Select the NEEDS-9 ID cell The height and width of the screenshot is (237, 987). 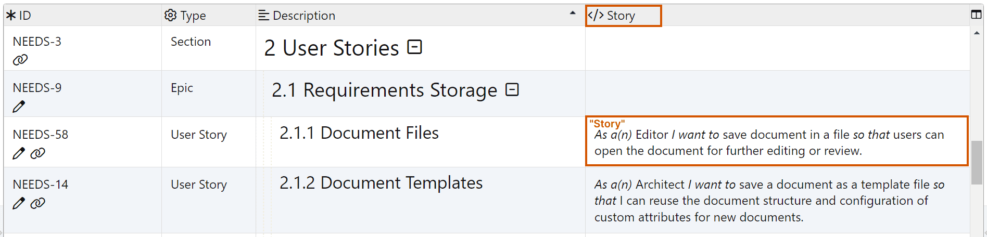[37, 88]
